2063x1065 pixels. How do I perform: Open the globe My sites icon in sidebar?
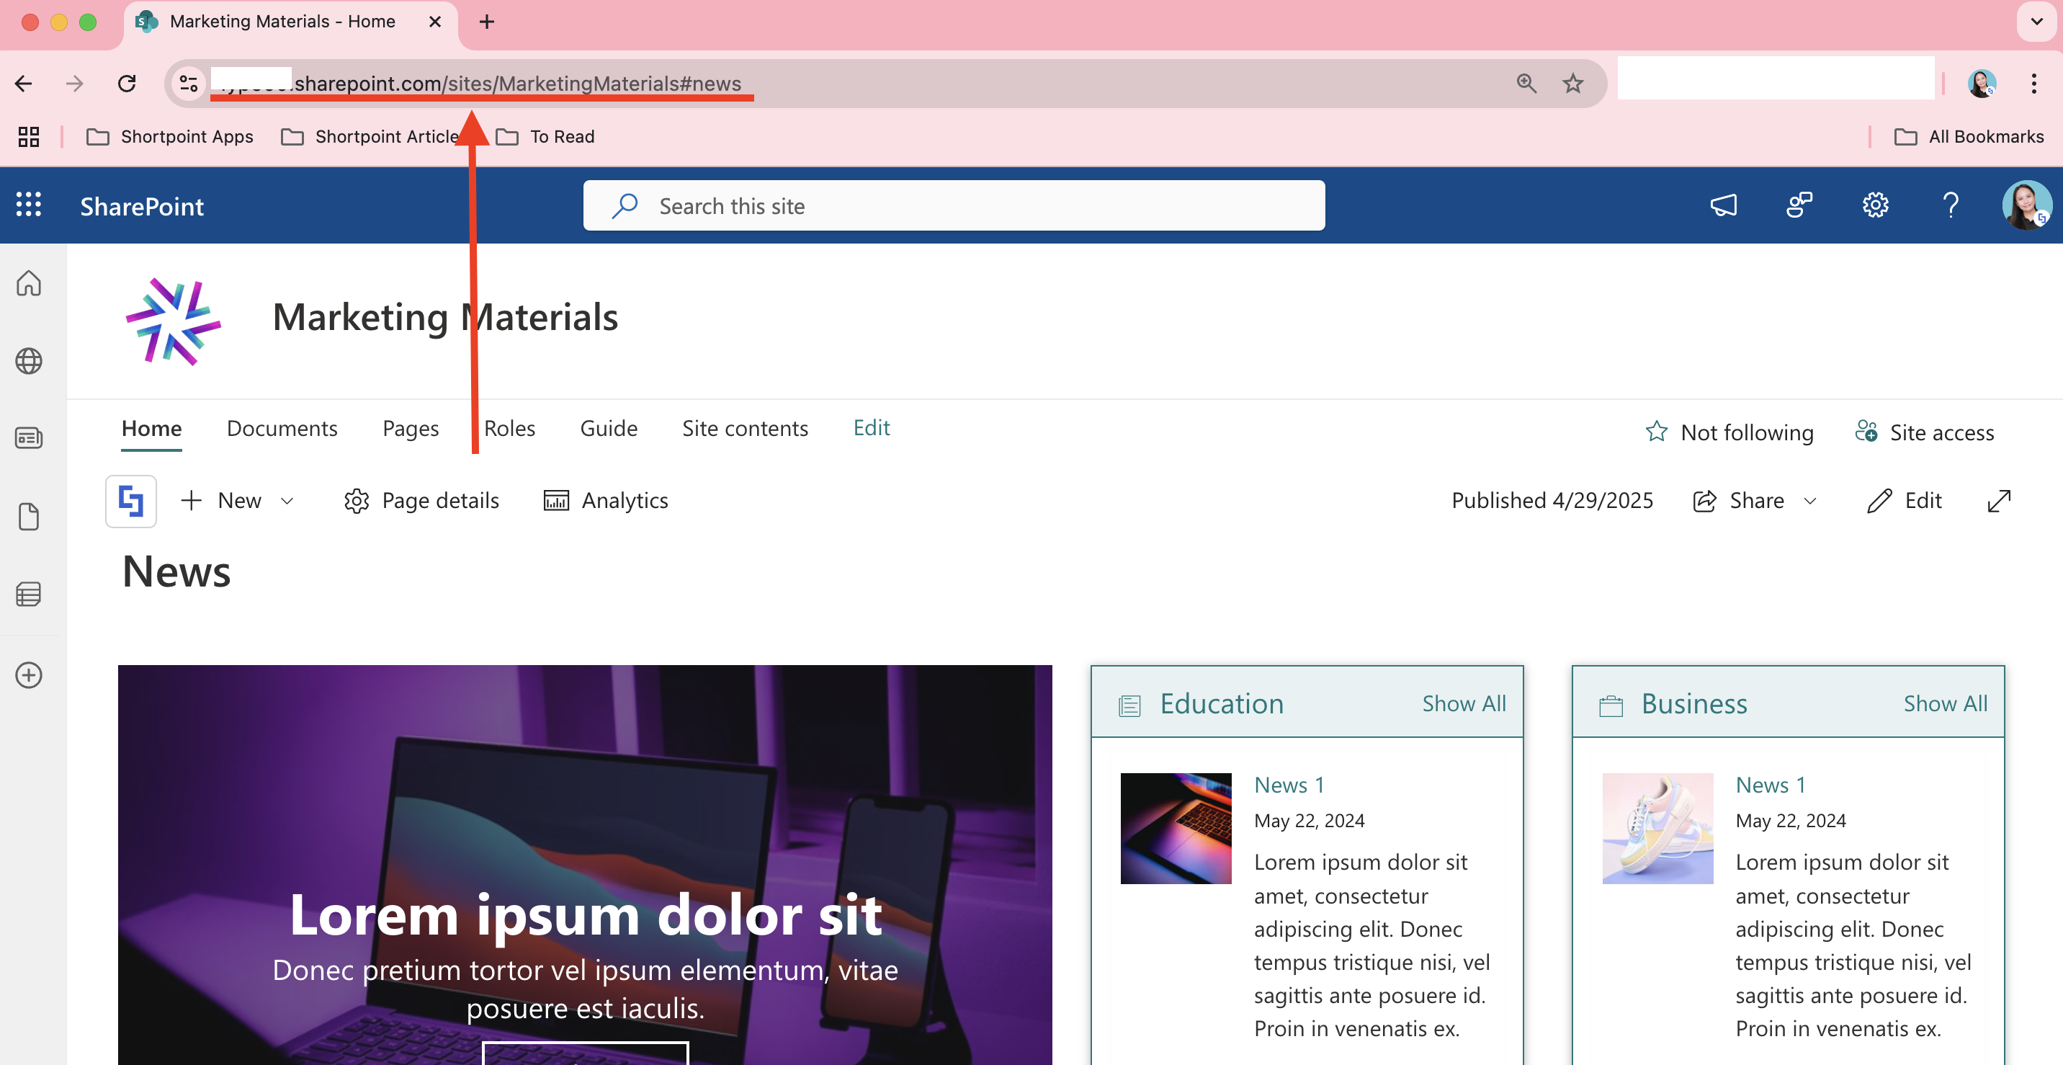(29, 360)
